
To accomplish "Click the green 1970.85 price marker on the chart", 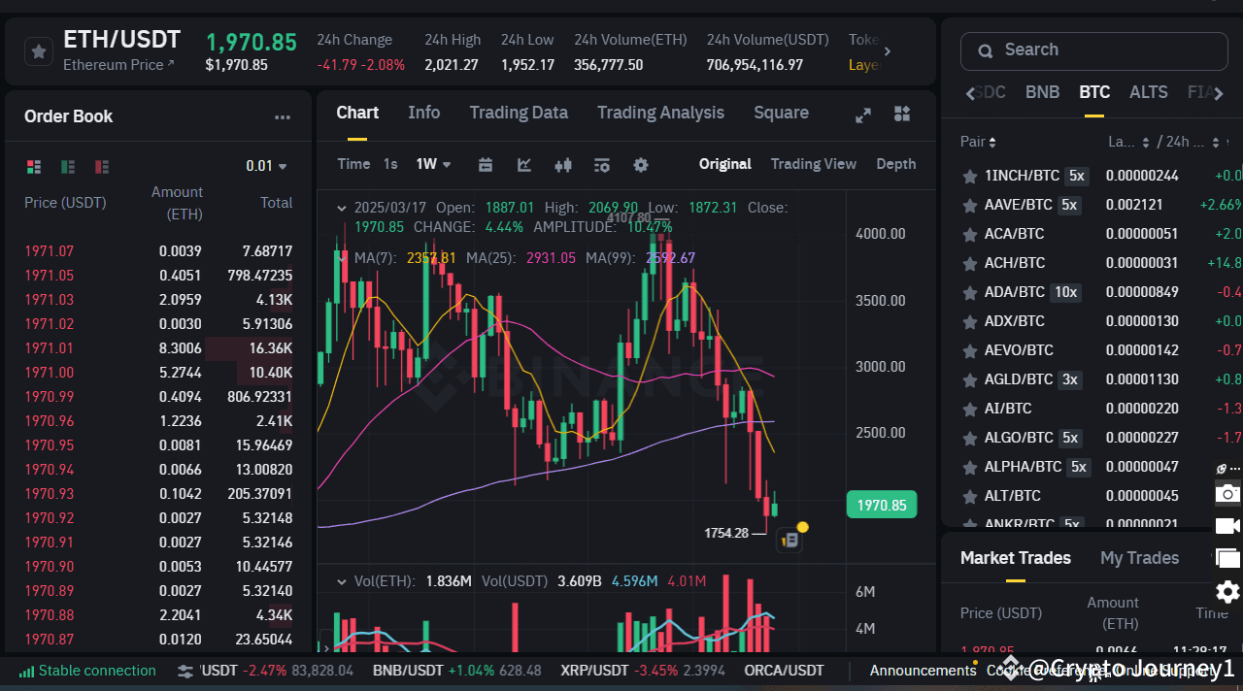I will click(x=880, y=504).
